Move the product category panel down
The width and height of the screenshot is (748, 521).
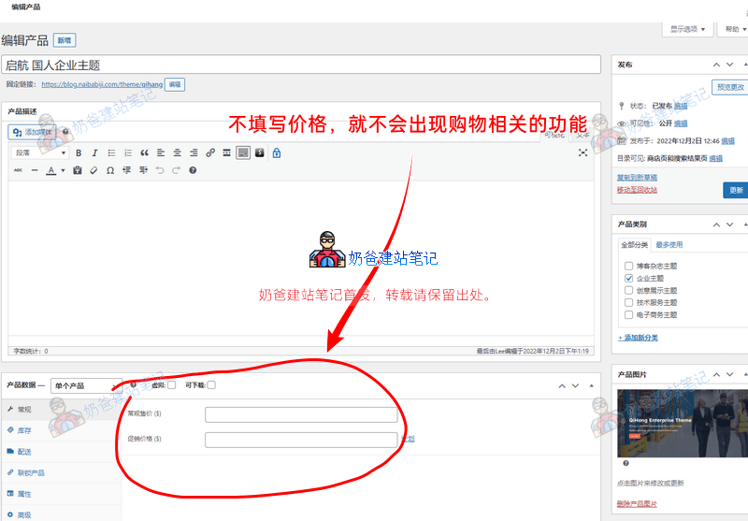[x=730, y=224]
